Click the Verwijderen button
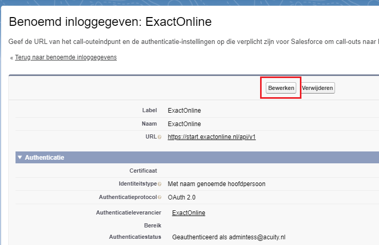The height and width of the screenshot is (245, 379). [318, 88]
